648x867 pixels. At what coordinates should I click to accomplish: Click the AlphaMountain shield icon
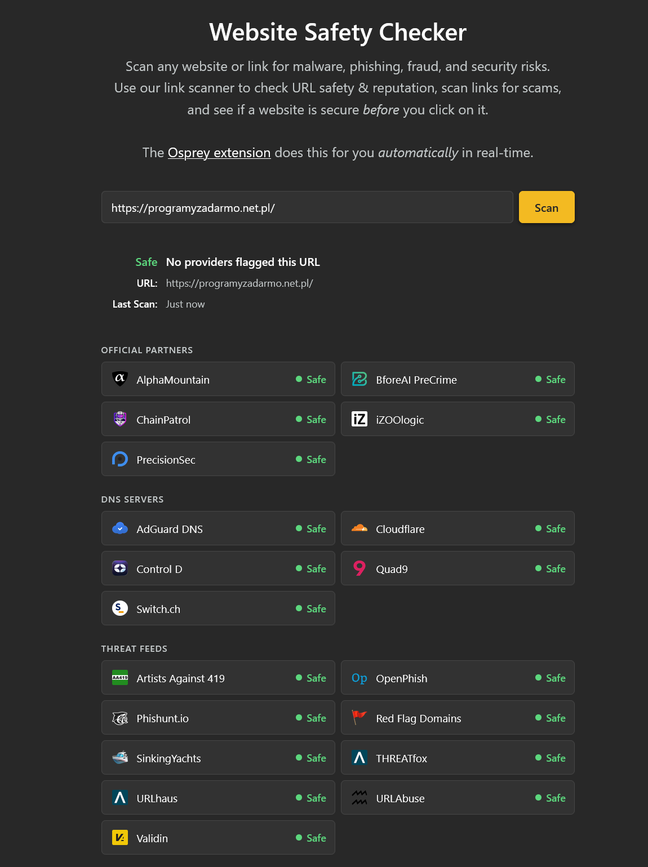(x=120, y=379)
